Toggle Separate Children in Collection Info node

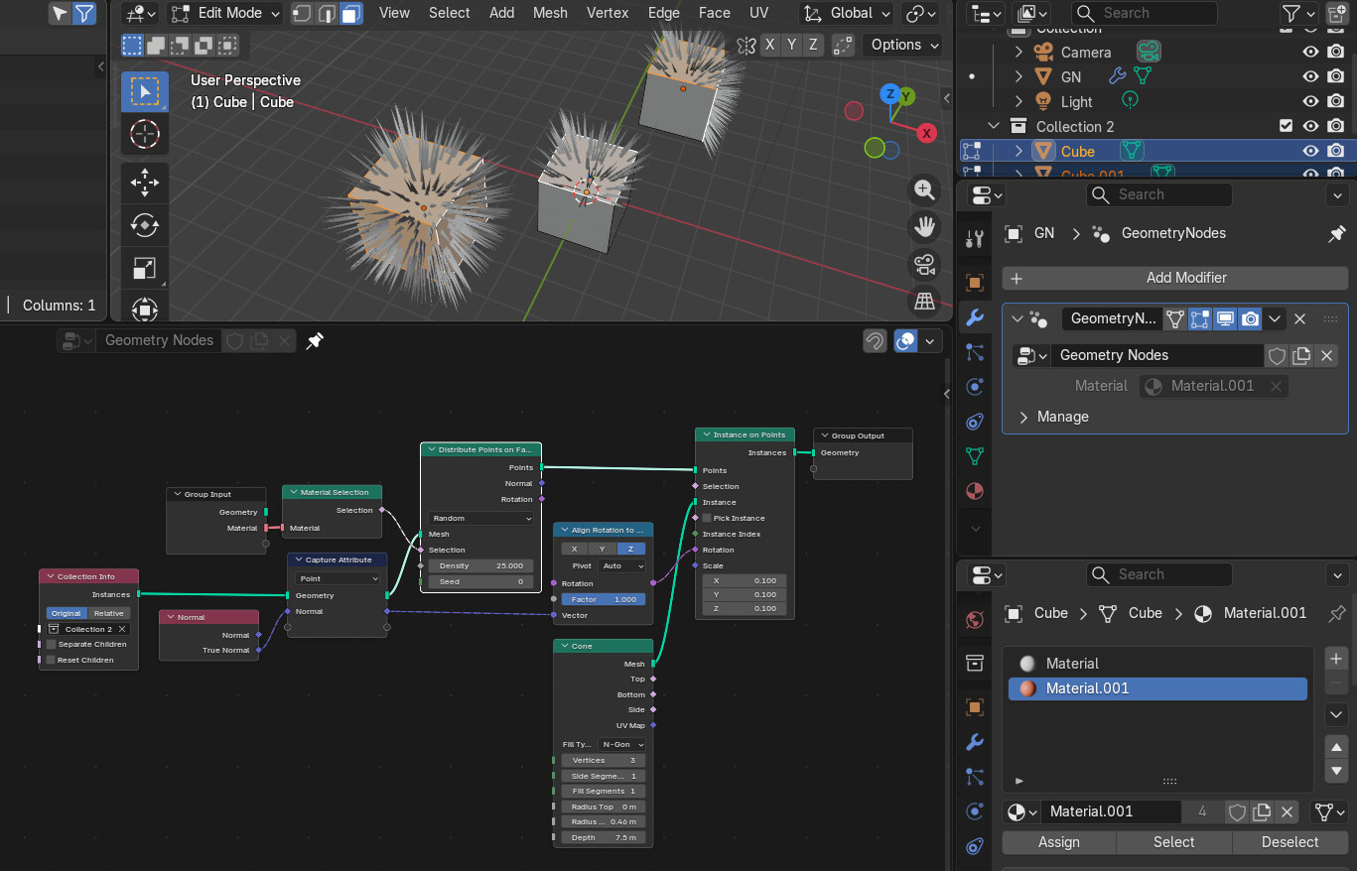point(52,644)
